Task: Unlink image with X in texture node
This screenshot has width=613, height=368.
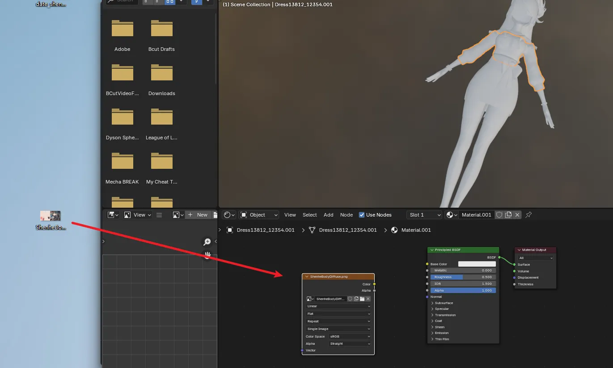Action: [368, 299]
